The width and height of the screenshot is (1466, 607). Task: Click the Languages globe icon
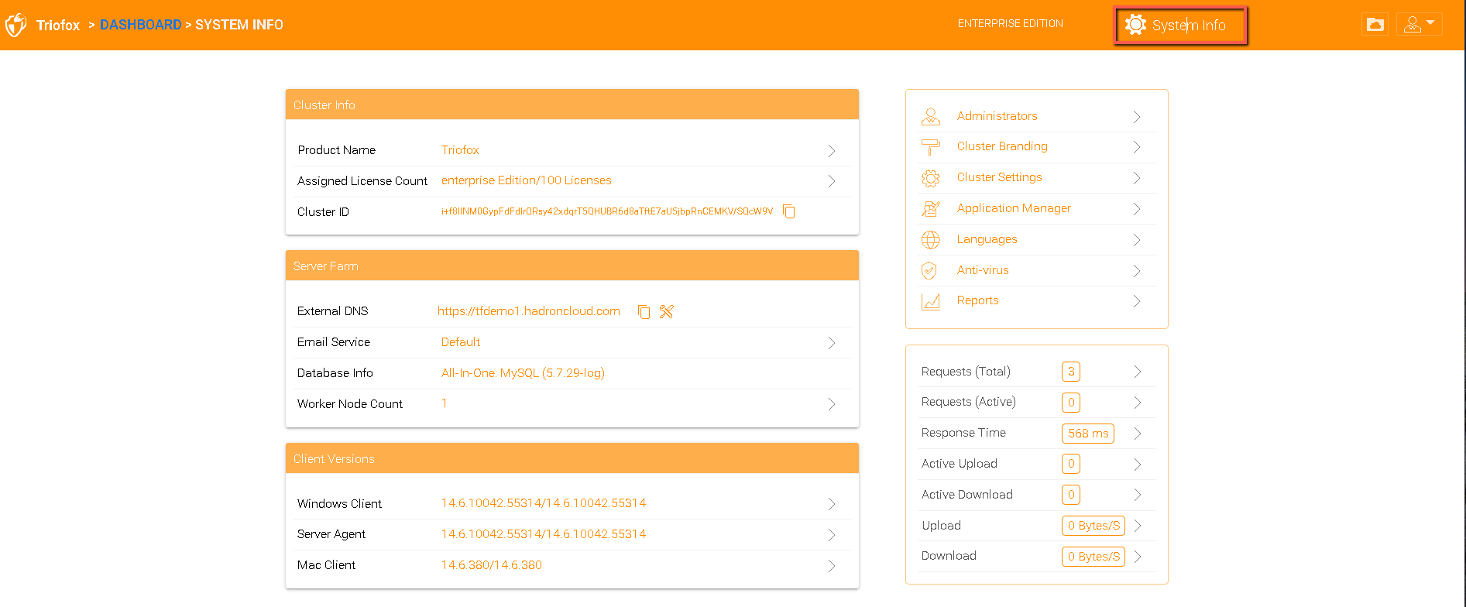931,239
